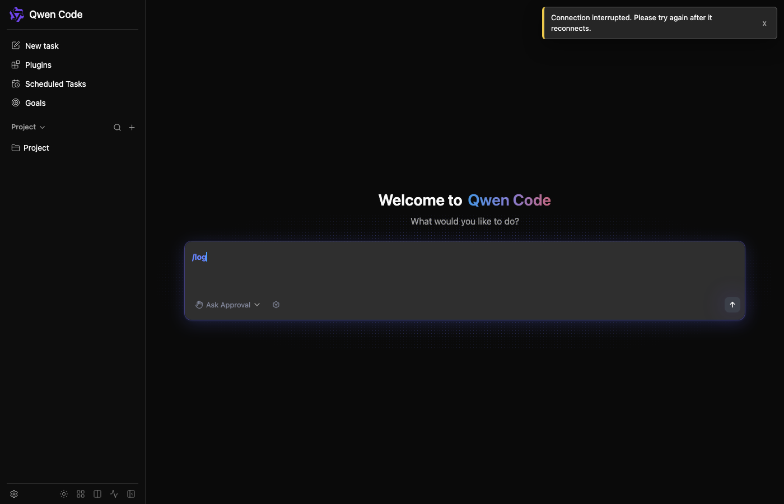This screenshot has height=504, width=784.
Task: Add a new project with plus icon
Action: [132, 128]
